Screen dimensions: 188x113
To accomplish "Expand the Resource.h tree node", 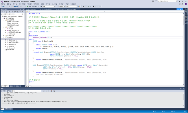I will click(5, 45).
